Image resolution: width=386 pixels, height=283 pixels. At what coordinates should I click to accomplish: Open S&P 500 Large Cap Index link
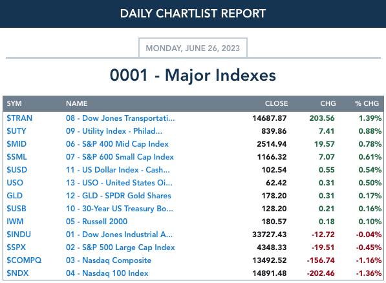120,247
